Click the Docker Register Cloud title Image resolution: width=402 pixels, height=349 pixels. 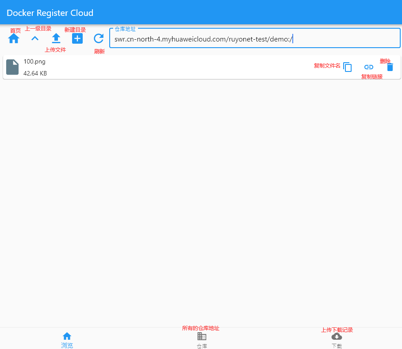(50, 13)
